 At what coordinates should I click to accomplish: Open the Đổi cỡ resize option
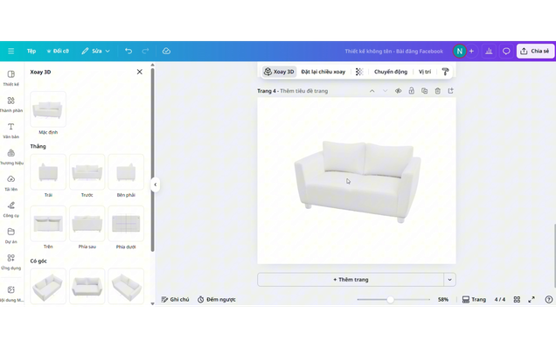tap(58, 51)
